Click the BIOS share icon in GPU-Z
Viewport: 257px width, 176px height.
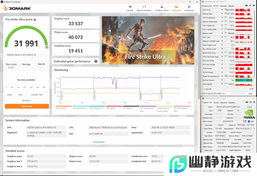tap(245, 121)
